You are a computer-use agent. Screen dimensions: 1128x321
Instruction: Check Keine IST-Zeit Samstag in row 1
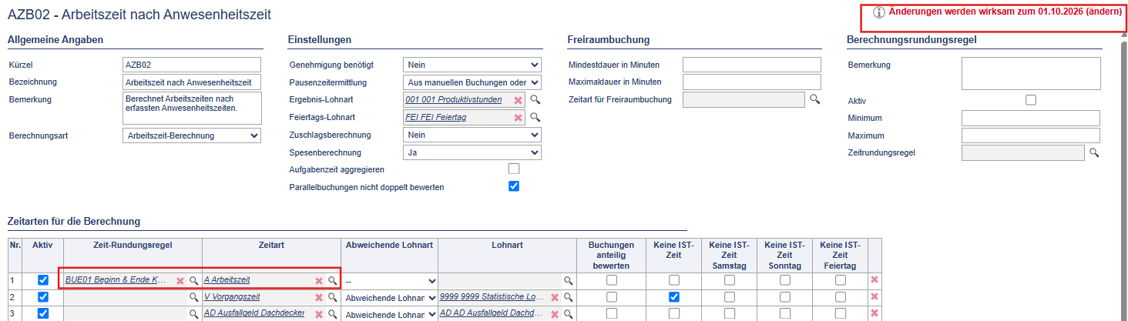pos(729,280)
